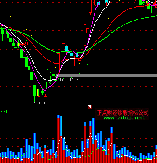Select the green 3.81 volume value
Image resolution: width=157 pixels, height=163 pixels.
point(4,112)
